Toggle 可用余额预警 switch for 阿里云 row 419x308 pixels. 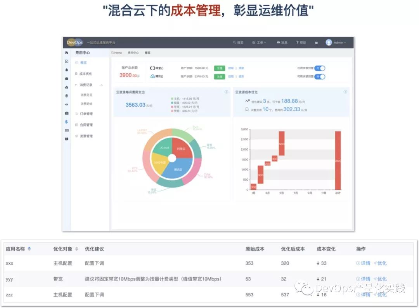pyautogui.click(x=320, y=68)
